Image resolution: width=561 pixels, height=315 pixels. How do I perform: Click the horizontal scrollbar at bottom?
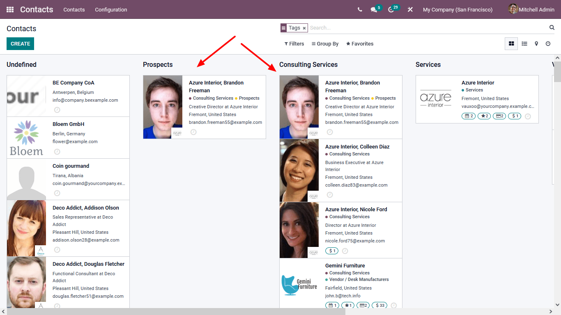point(176,312)
